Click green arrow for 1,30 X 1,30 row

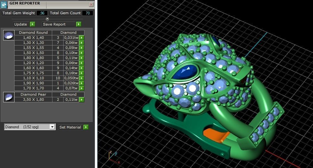[x=82, y=43]
